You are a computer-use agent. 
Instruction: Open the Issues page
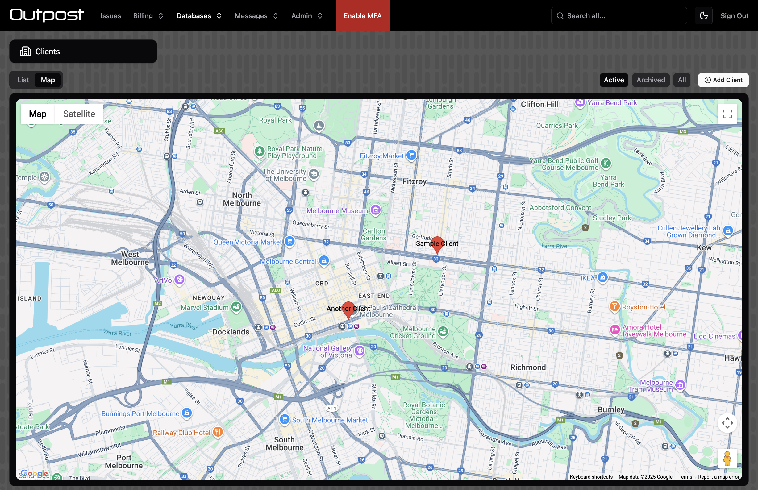111,16
